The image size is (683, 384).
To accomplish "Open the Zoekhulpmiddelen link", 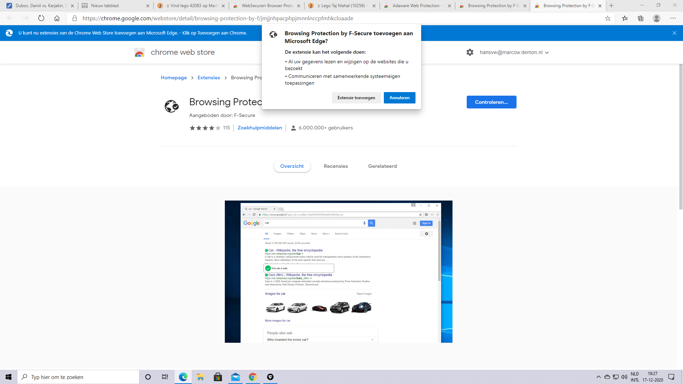I will point(260,128).
